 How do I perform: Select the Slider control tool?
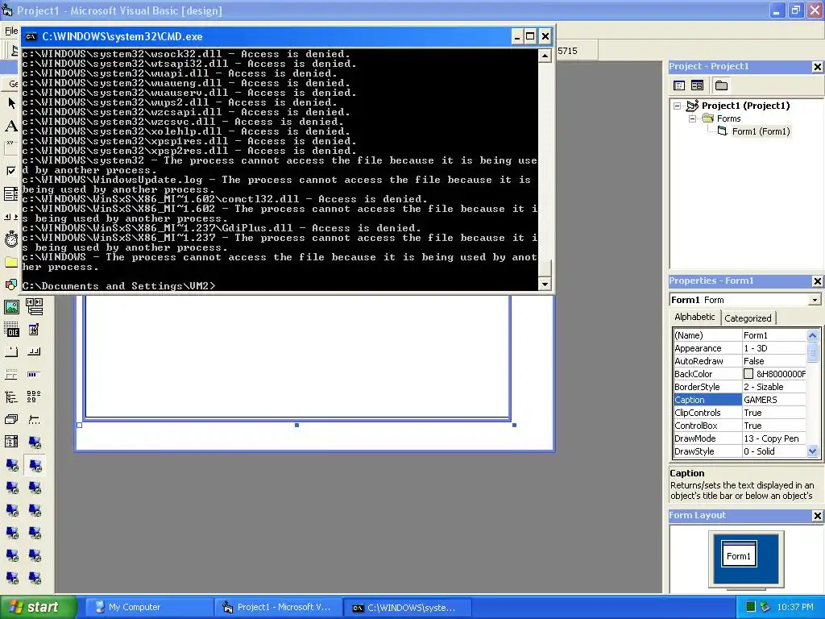tap(34, 420)
